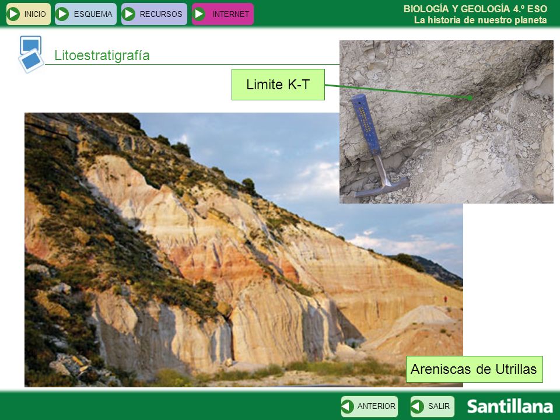Select the Areniscas de Utrillas label
This screenshot has height=420, width=560.
[x=474, y=369]
